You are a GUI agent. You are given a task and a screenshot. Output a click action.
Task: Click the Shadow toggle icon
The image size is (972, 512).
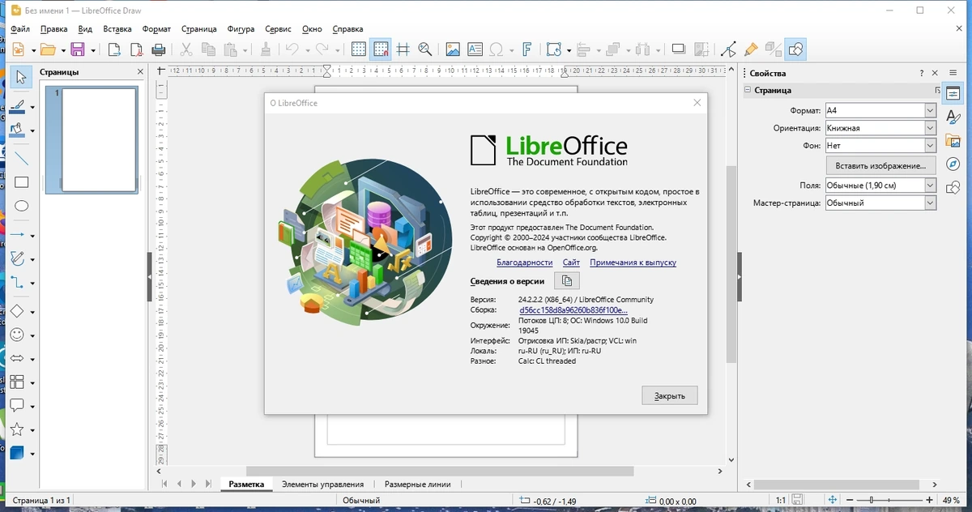click(679, 49)
